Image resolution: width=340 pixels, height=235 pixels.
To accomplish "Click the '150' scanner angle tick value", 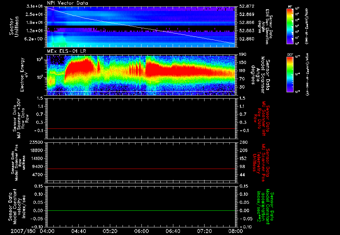I will (243, 62).
